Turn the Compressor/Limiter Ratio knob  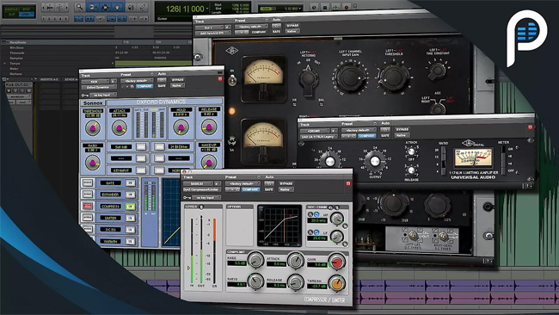[x=255, y=281]
